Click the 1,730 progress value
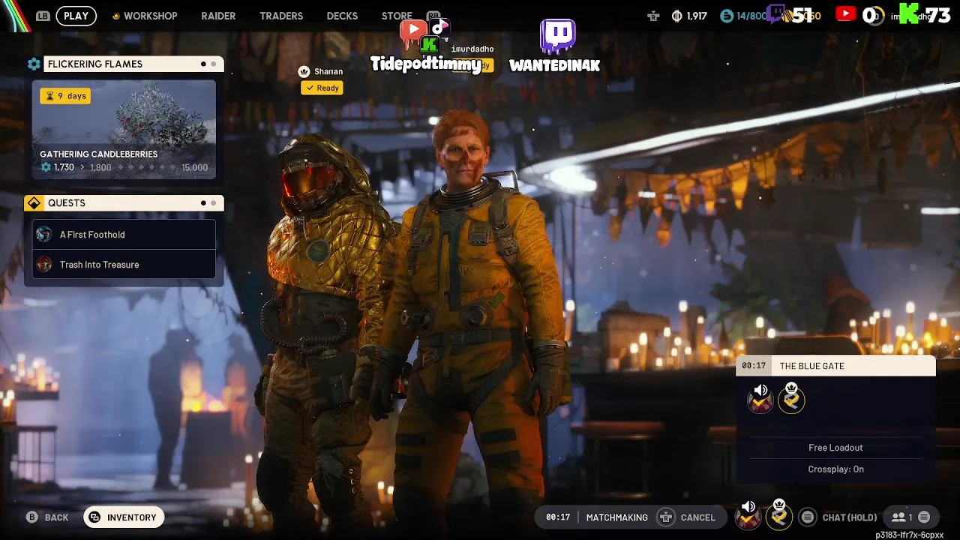 pyautogui.click(x=64, y=167)
